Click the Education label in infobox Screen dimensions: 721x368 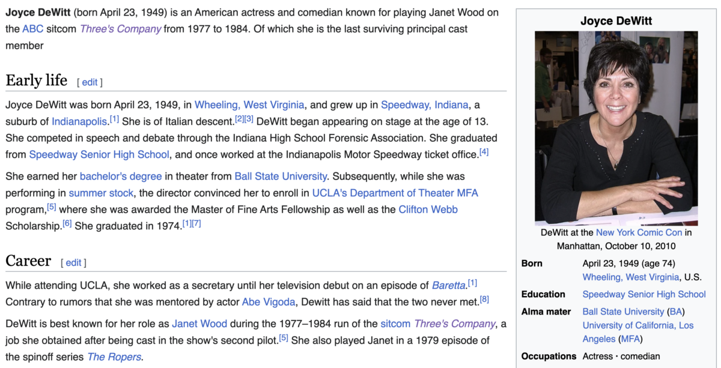tap(543, 294)
